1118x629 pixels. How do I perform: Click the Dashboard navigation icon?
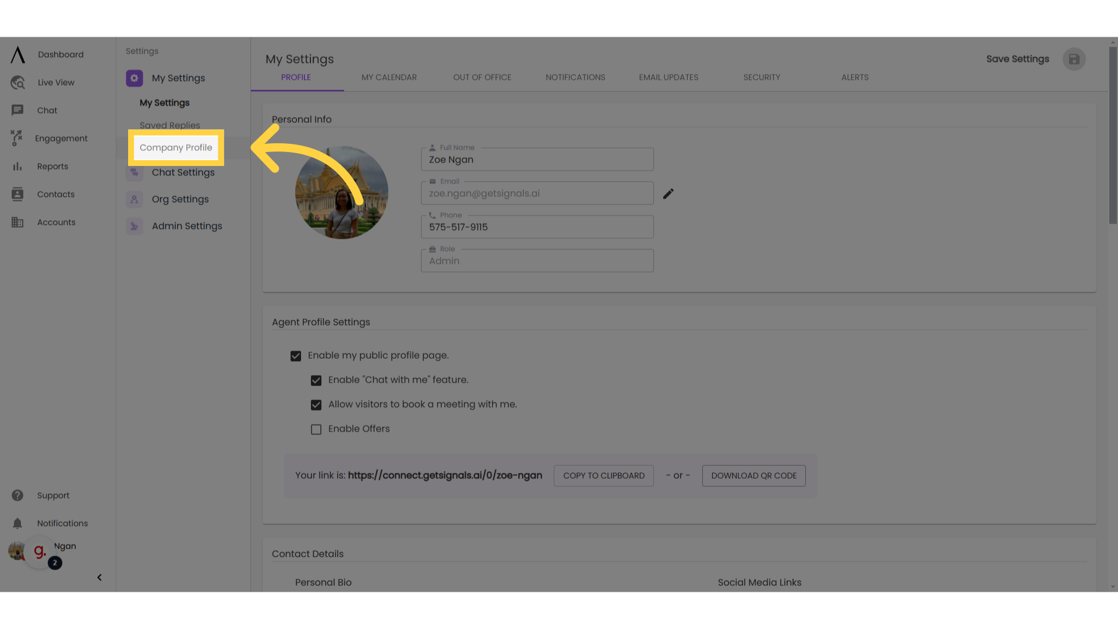17,54
